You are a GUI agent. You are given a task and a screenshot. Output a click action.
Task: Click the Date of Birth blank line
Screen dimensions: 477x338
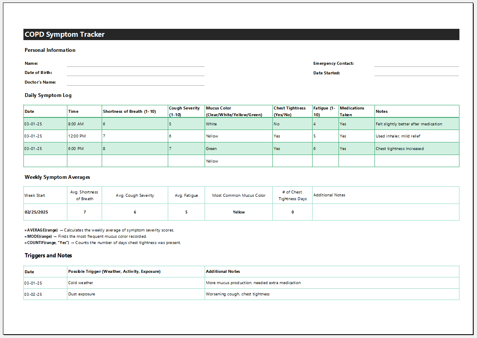(136, 73)
